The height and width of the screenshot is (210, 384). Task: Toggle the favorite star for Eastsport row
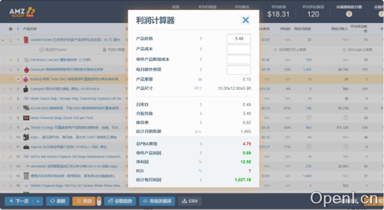pos(10,89)
